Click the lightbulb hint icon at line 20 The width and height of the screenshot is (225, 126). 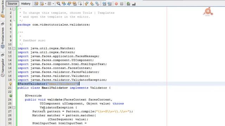tap(11, 84)
